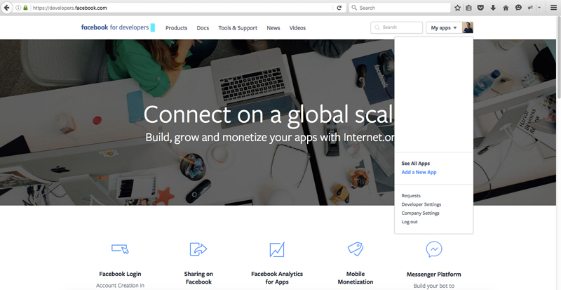
Task: Open the Docs navigation menu
Action: pos(203,28)
